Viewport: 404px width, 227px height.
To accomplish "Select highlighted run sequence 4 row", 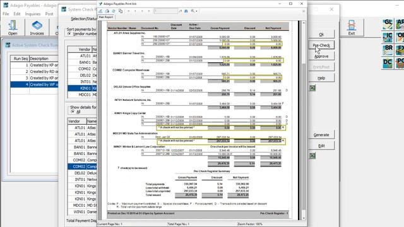I will pyautogui.click(x=34, y=84).
